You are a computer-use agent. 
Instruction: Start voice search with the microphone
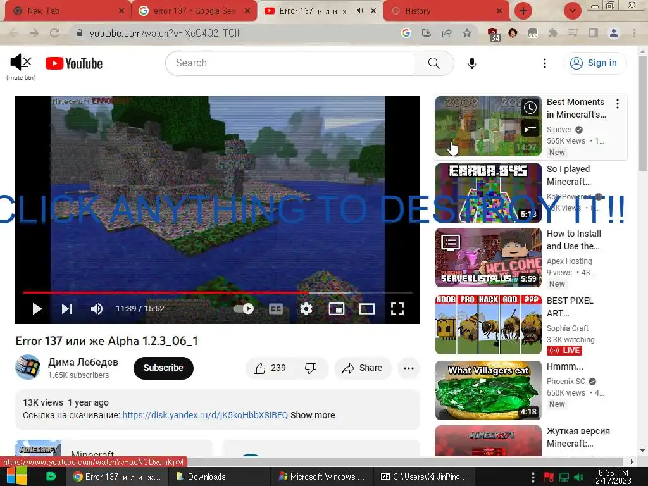(x=472, y=63)
